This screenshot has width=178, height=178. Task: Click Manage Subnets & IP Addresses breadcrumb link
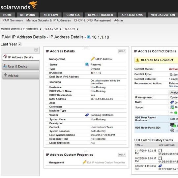19,29
